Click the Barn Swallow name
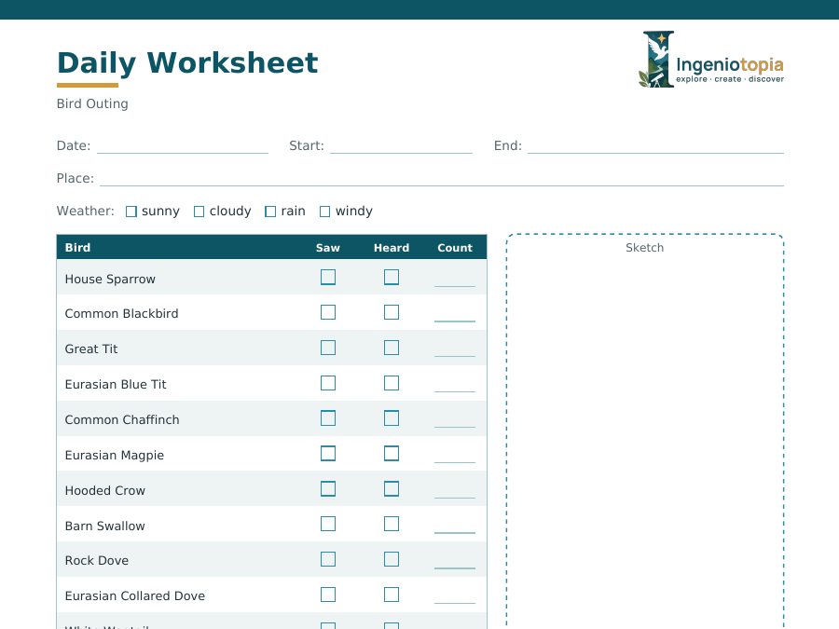 [104, 526]
